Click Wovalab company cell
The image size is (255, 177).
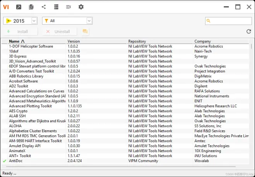pyautogui.click(x=202, y=161)
